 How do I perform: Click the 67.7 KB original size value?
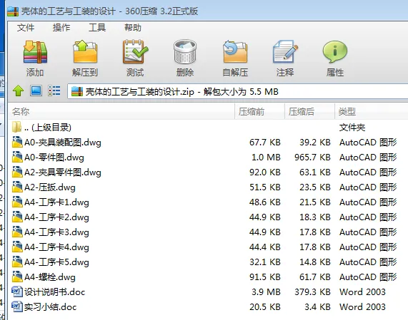click(x=265, y=143)
